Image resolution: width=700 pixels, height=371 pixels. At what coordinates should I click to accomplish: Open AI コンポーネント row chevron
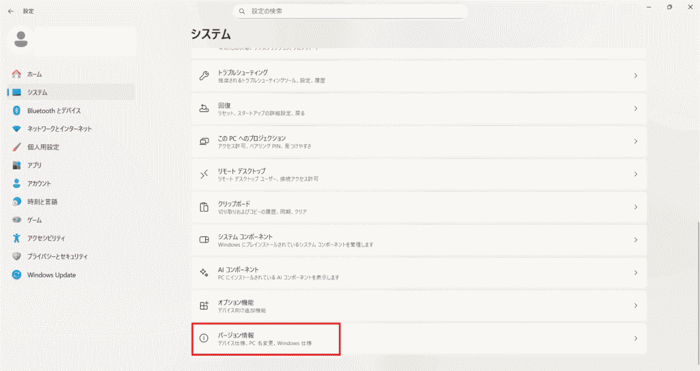[x=636, y=273]
